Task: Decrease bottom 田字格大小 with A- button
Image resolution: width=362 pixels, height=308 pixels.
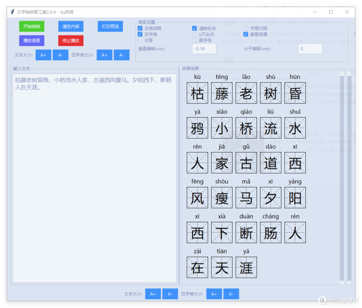Action: tap(231, 294)
